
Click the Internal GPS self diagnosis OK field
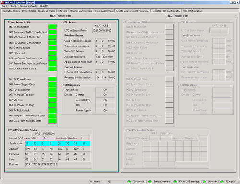105,100
